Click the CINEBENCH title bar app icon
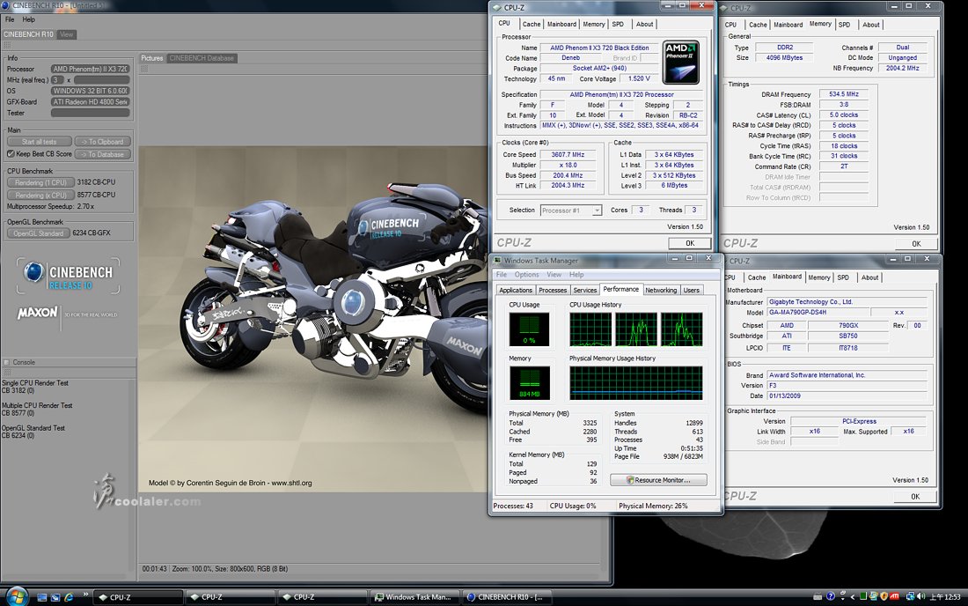 (5, 6)
